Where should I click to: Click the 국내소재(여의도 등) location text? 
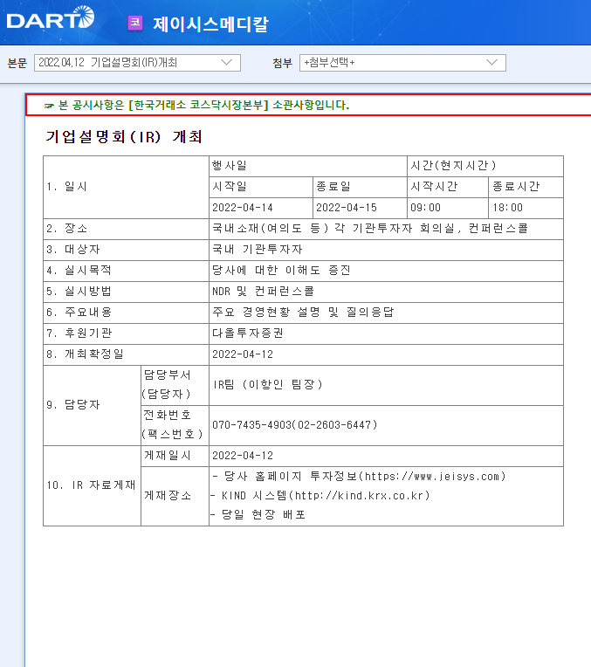click(370, 229)
